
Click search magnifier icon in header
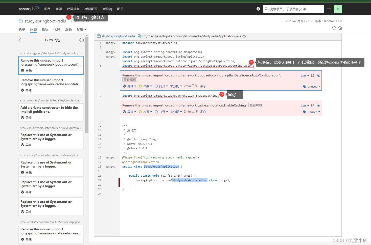[x=266, y=9]
